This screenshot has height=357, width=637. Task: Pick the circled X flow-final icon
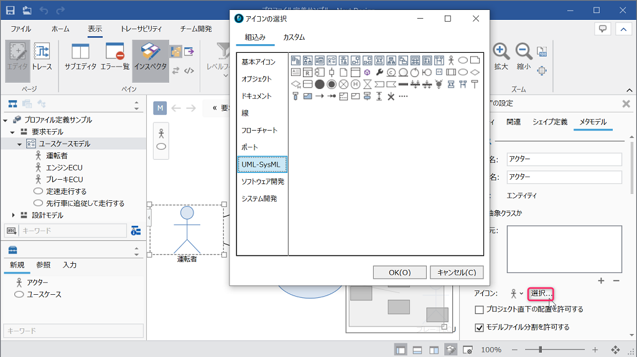343,84
